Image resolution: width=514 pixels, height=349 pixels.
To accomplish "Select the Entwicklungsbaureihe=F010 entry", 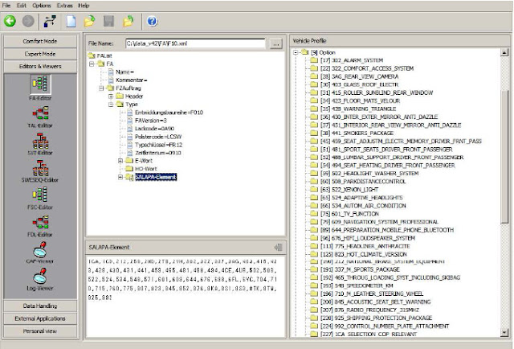I will (169, 113).
